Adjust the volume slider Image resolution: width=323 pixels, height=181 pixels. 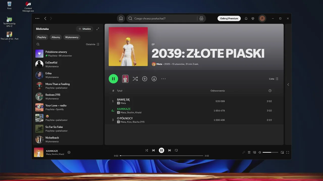tap(270, 152)
